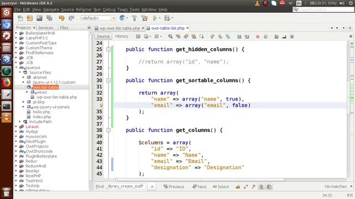Viewport: 355px width, 199px height.
Task: Click the Find text input field
Action: [126, 186]
